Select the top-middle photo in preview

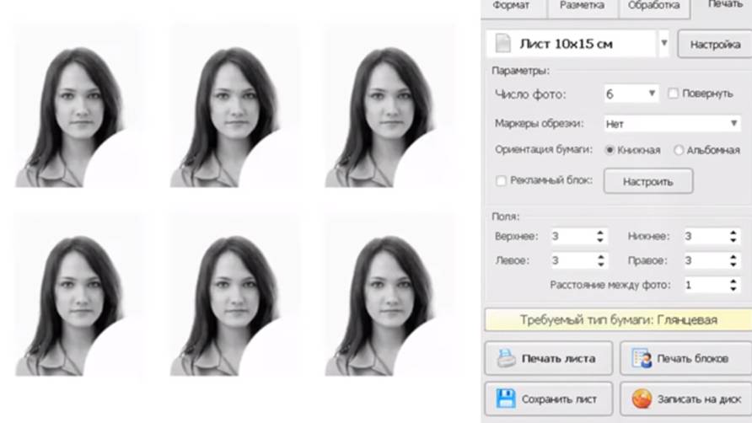coord(234,106)
